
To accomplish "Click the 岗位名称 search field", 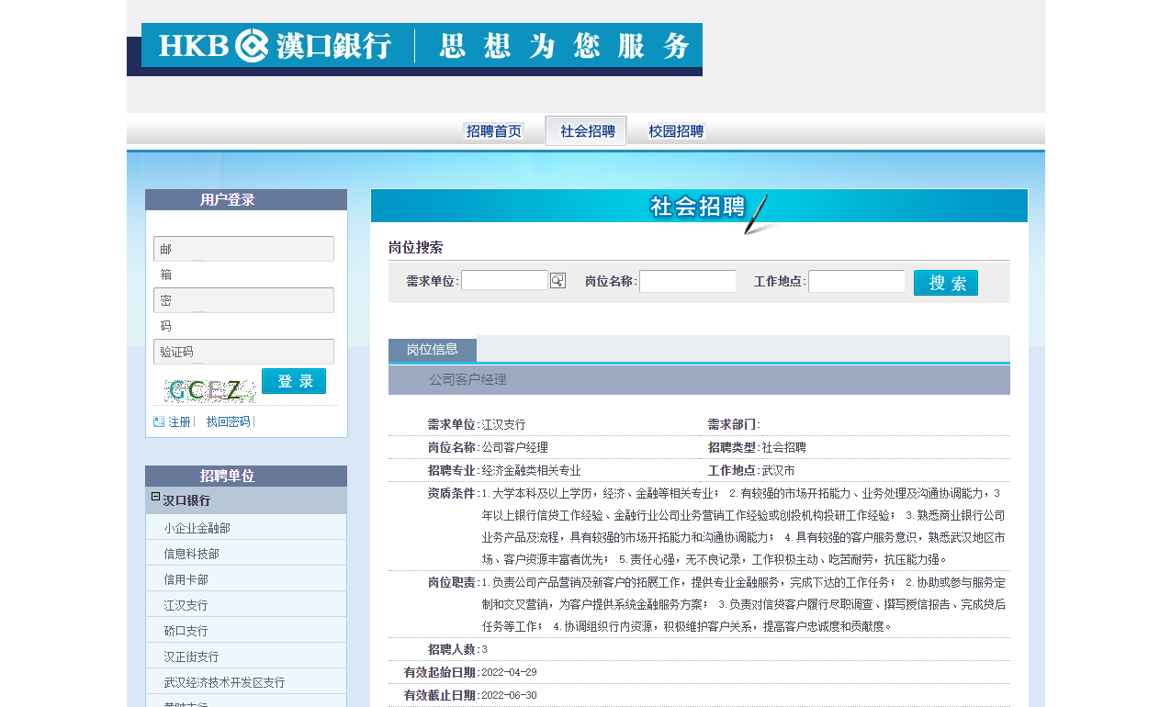I will [x=688, y=281].
